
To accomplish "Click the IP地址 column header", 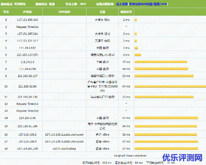I will click(27, 12).
